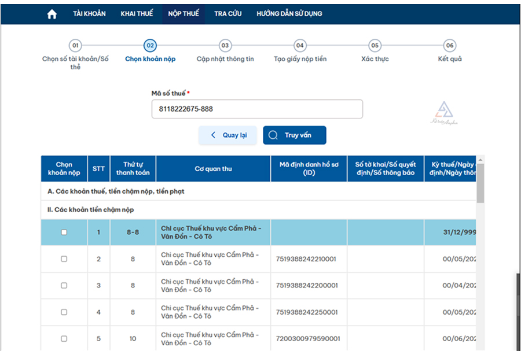Viewport: 521px width, 351px height.
Task: Click the step 06 Kết quả circle
Action: coord(450,46)
